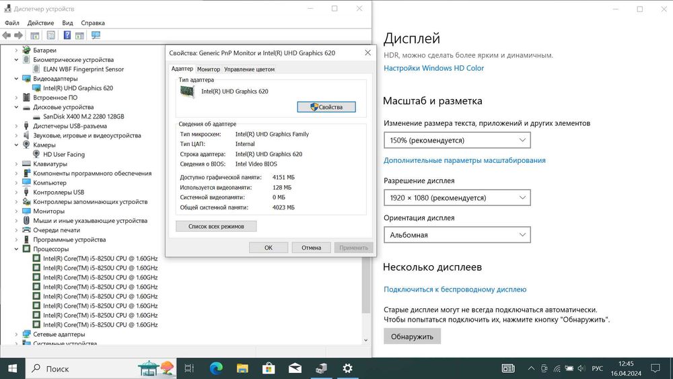Show or hide the console tree
673x379 pixels.
(x=35, y=35)
